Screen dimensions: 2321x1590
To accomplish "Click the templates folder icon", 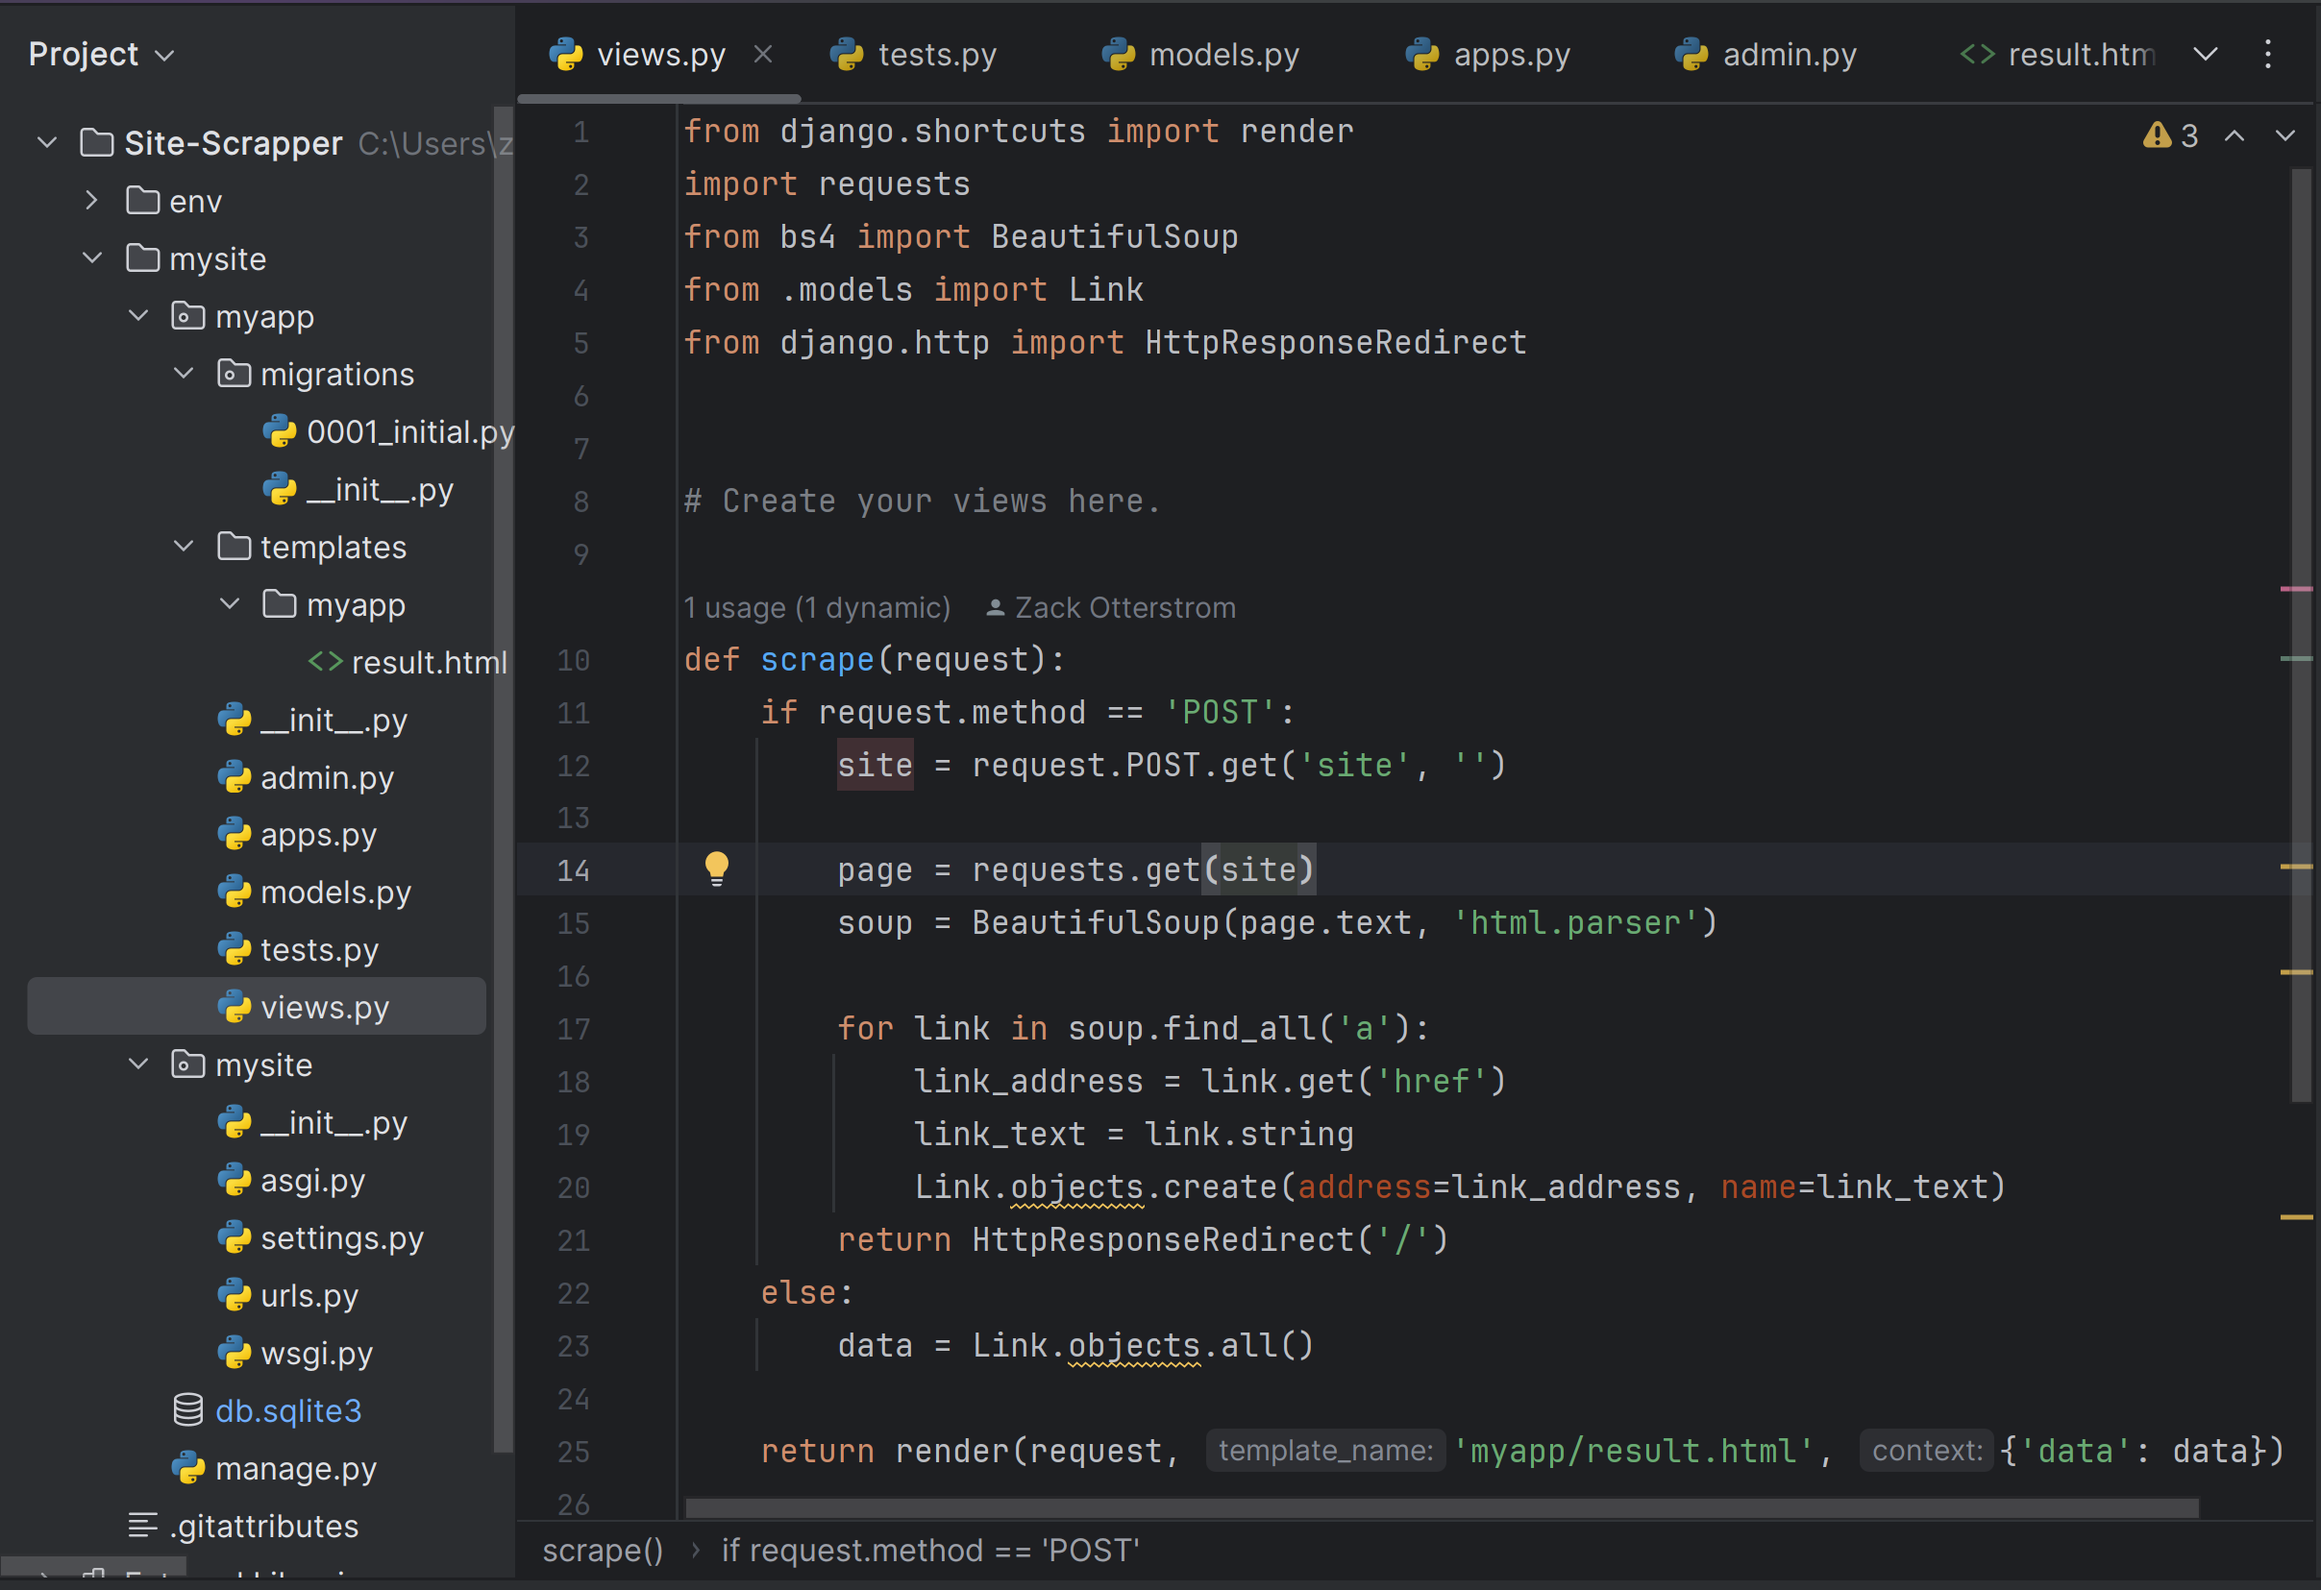I will (x=234, y=546).
